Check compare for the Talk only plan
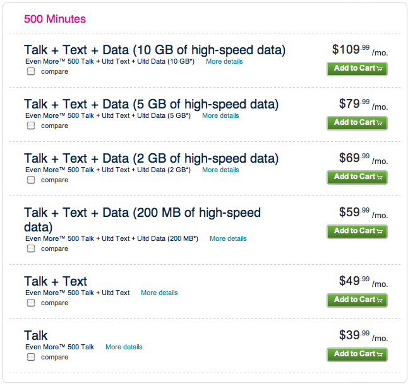 click(31, 357)
